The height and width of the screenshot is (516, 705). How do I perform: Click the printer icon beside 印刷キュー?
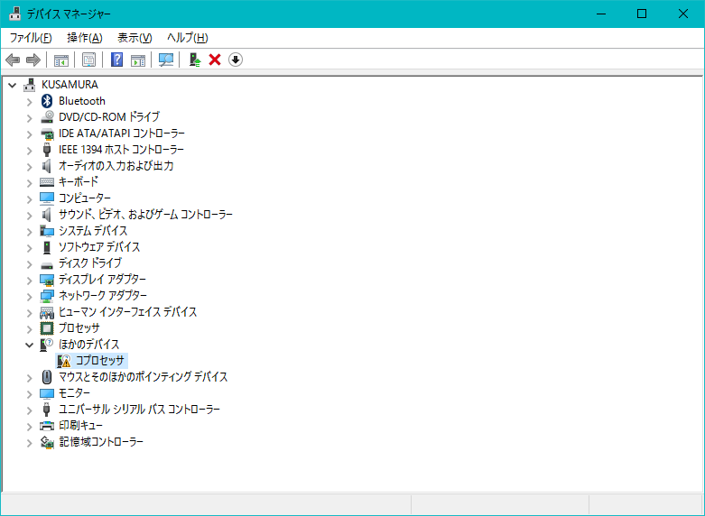(x=47, y=426)
